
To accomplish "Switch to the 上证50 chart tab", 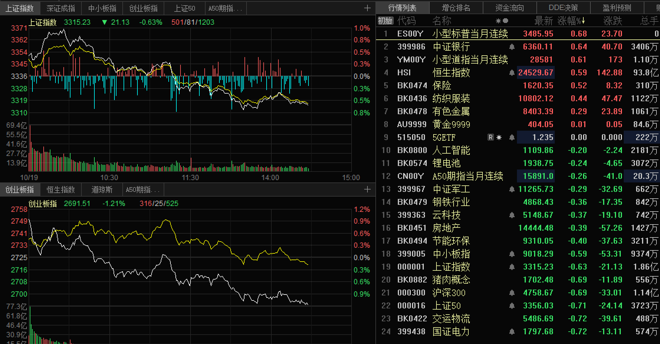I will (x=185, y=8).
